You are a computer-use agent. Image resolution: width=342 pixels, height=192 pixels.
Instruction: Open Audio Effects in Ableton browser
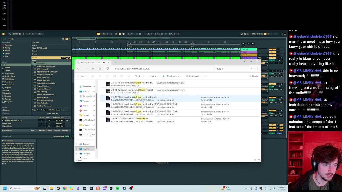10,76
